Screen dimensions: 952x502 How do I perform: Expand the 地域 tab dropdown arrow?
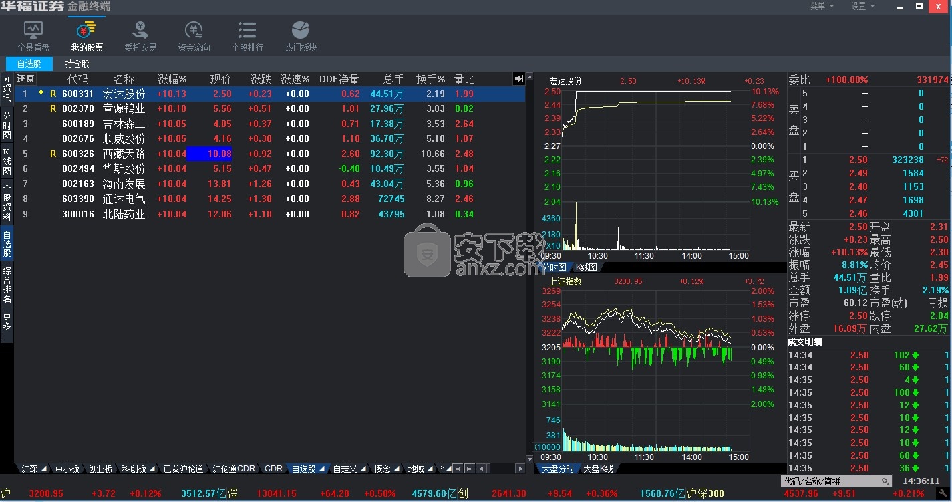431,469
